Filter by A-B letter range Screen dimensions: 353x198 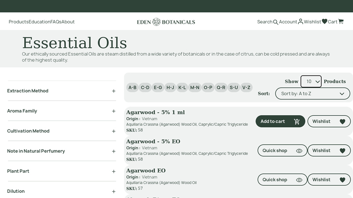tap(132, 88)
